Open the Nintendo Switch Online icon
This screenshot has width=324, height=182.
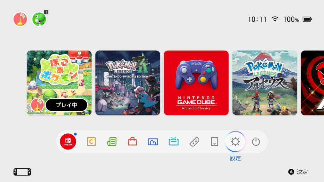(68, 141)
